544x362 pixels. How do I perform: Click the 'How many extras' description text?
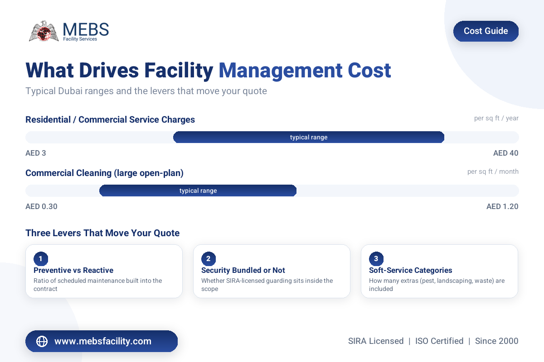point(437,285)
